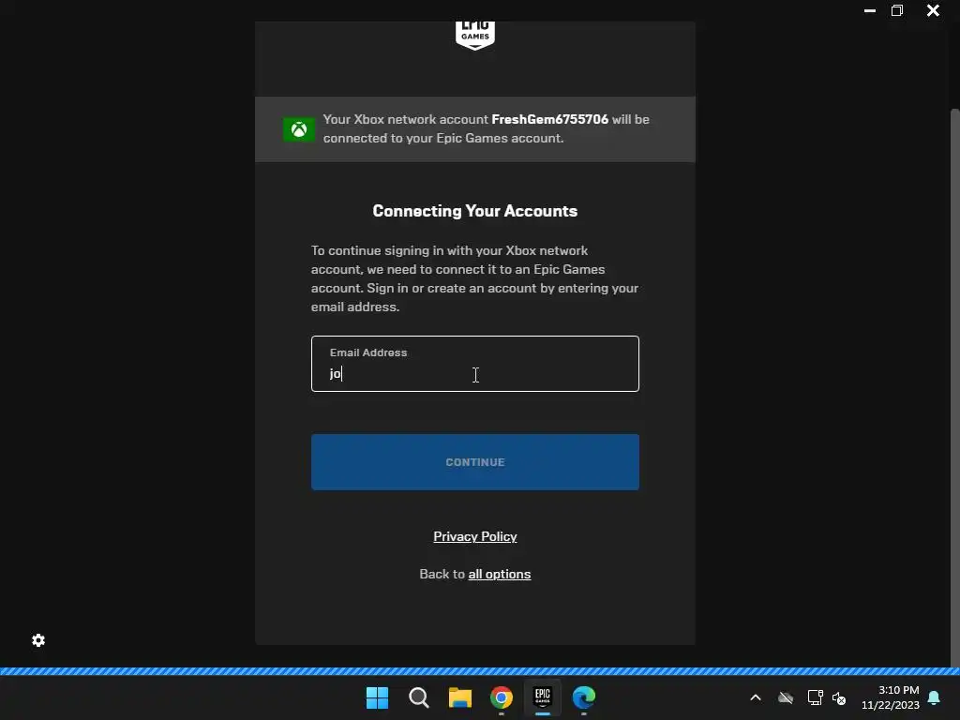Show hidden system tray icons
The height and width of the screenshot is (720, 960).
point(756,697)
